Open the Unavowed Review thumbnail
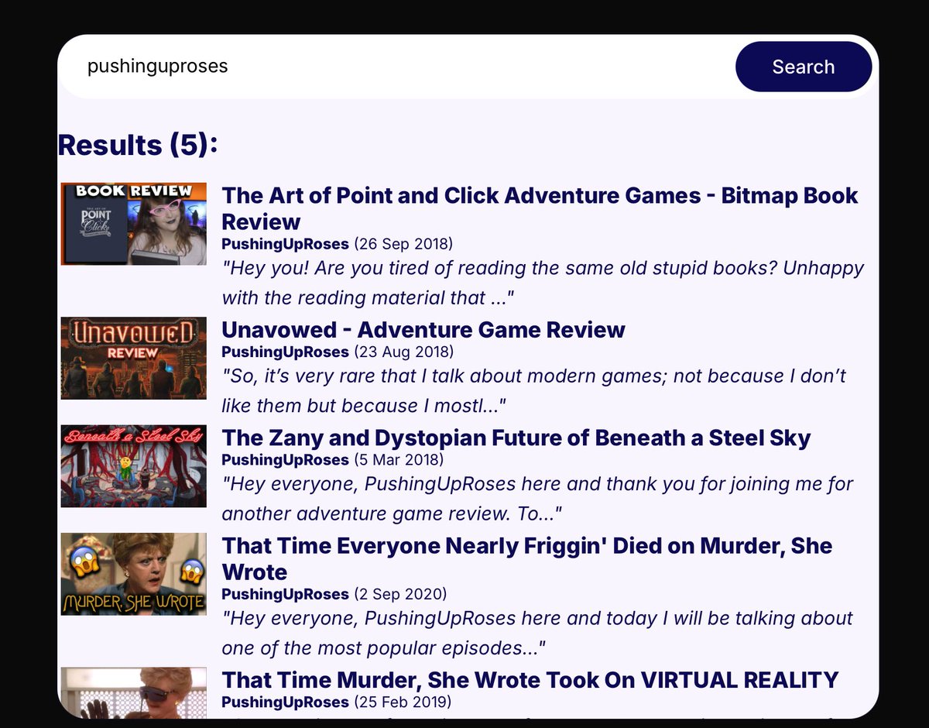Screen dimensions: 929x728 (x=134, y=358)
